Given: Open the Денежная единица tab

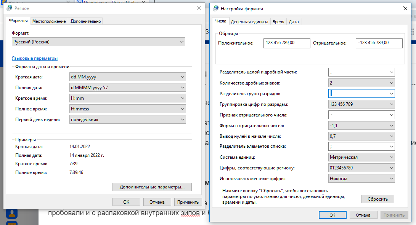Looking at the screenshot, I should [250, 22].
